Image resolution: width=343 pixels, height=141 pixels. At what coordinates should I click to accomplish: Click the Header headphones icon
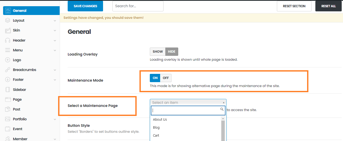point(8,40)
